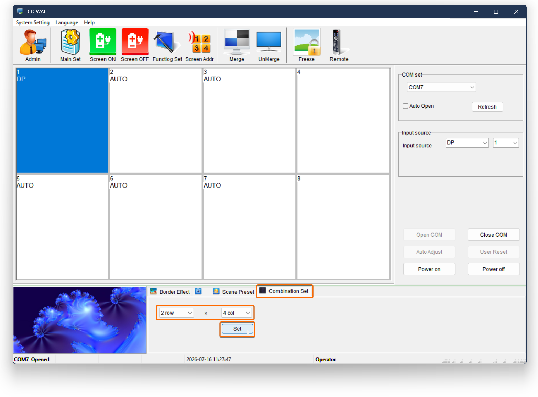Image resolution: width=538 pixels, height=397 pixels.
Task: Open the DP input source dropdown
Action: (x=467, y=143)
